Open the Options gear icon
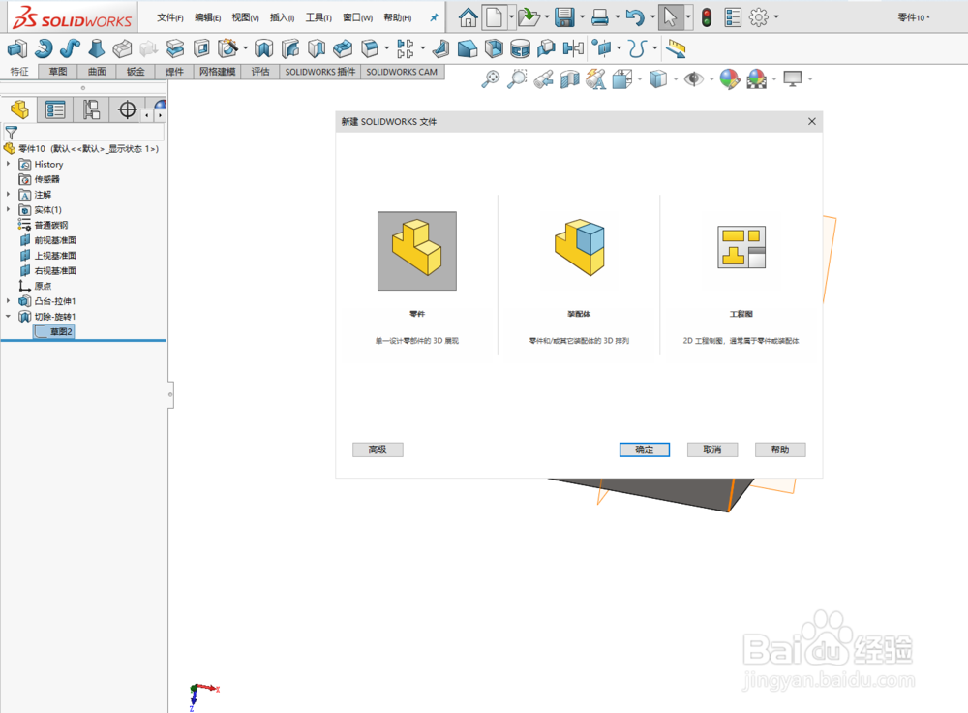This screenshot has height=713, width=968. [758, 17]
